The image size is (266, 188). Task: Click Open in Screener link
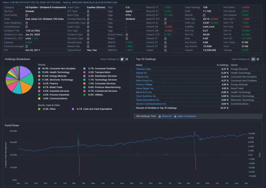187,116
